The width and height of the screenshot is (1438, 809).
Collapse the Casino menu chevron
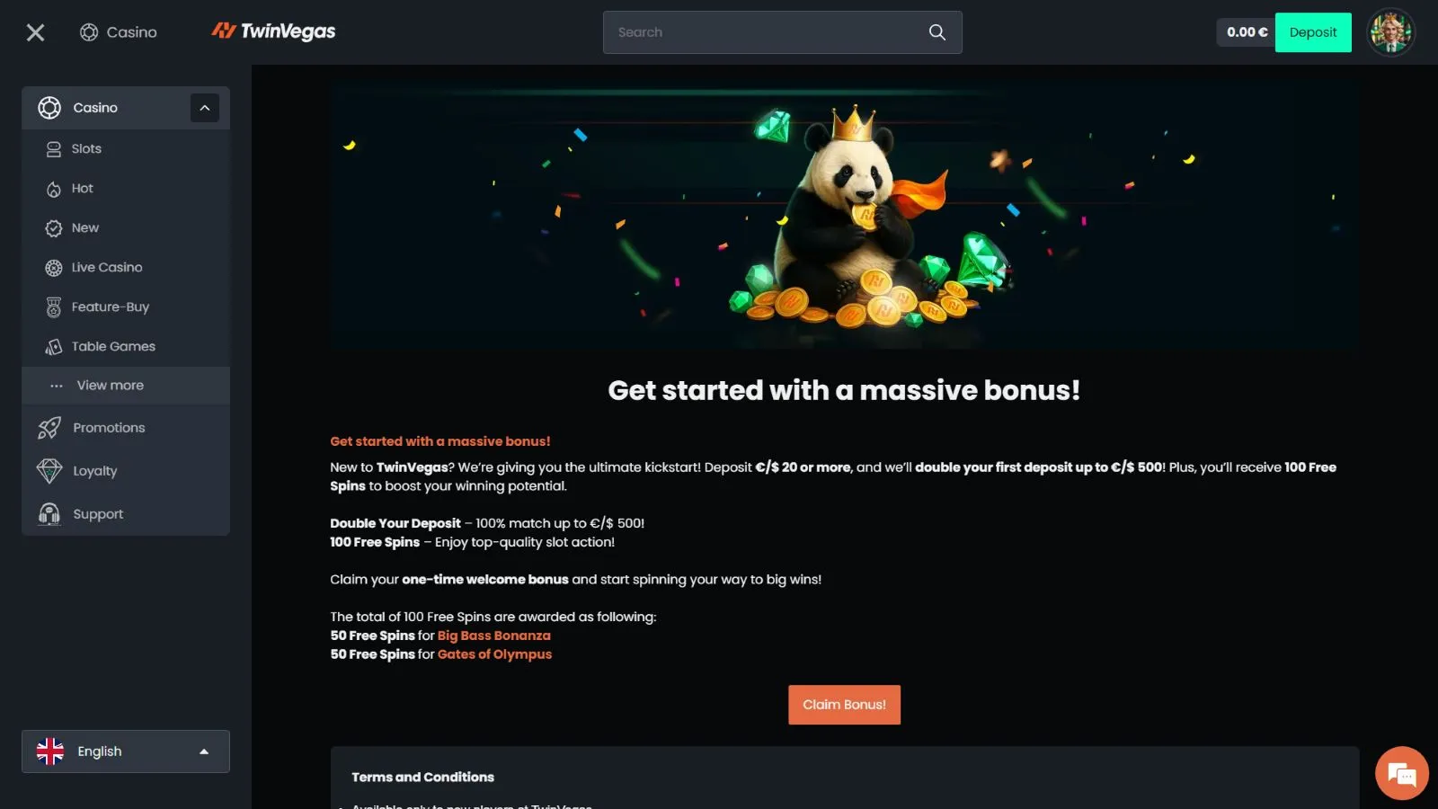click(x=205, y=108)
